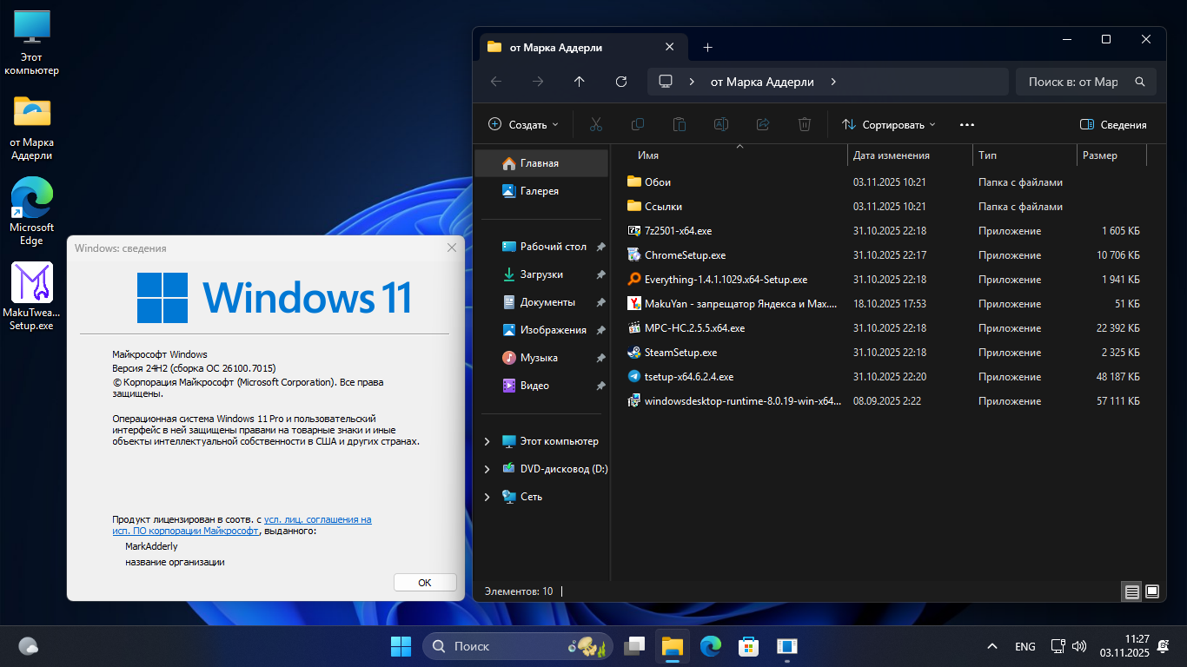Open Microsoft Store from the taskbar
This screenshot has height=667, width=1187.
(748, 646)
